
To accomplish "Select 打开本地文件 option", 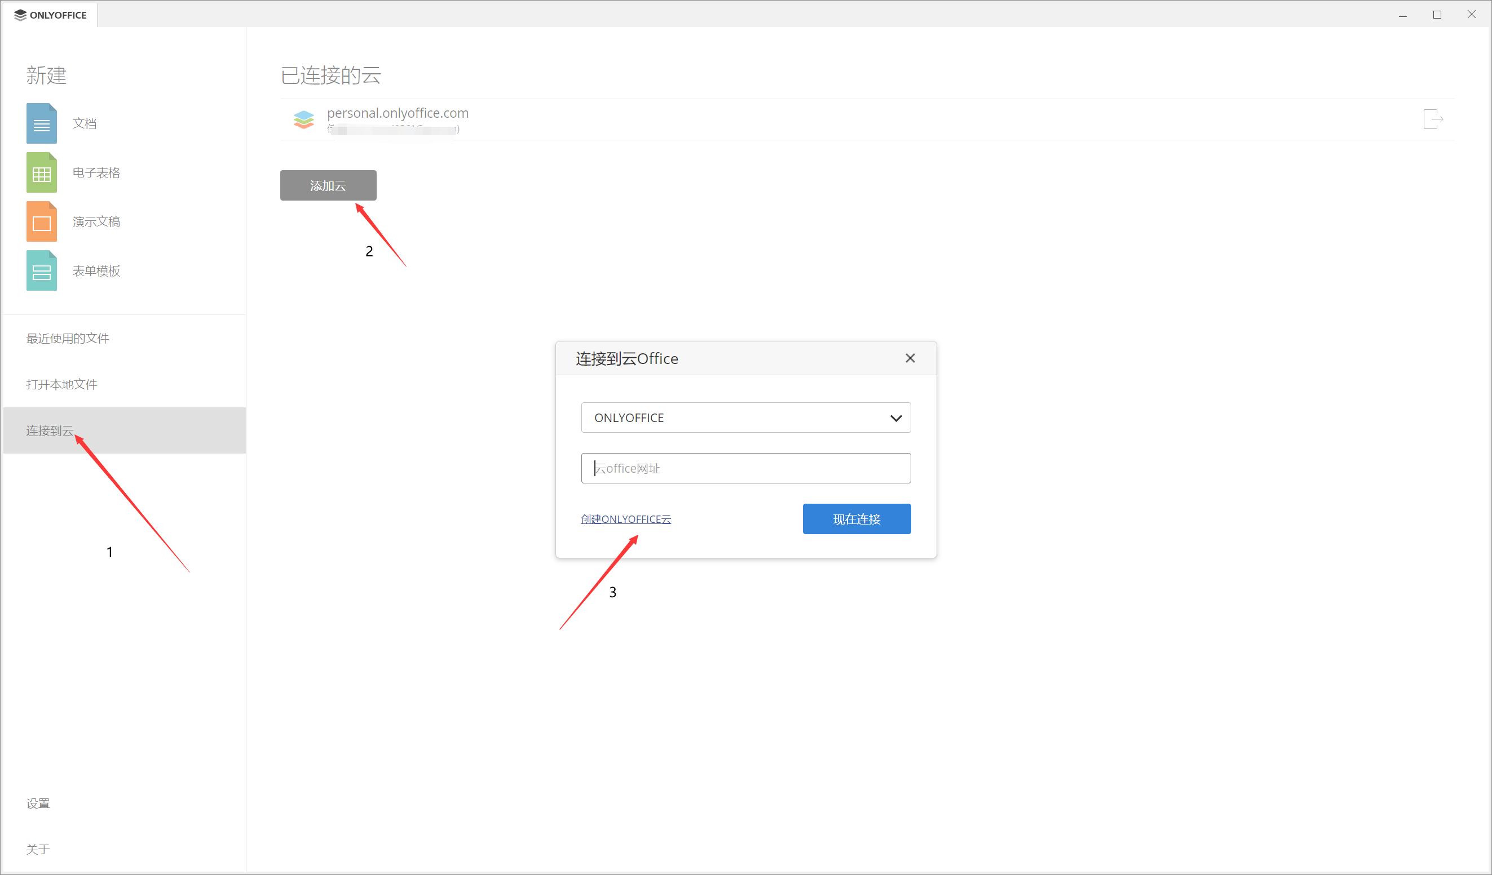I will [61, 384].
